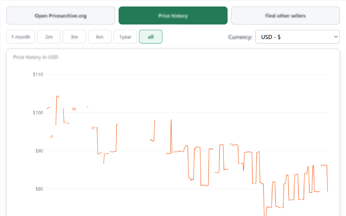Screen dimensions: 346x216
Task: Switch to the Price history tab
Action: [173, 16]
